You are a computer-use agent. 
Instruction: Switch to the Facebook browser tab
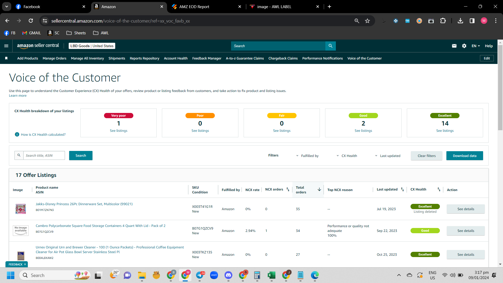click(51, 7)
